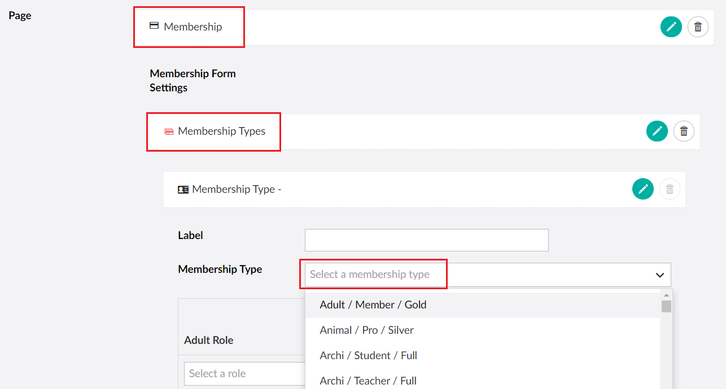The height and width of the screenshot is (389, 726).
Task: Edit the Membership Type row using its pencil icon
Action: tap(642, 189)
